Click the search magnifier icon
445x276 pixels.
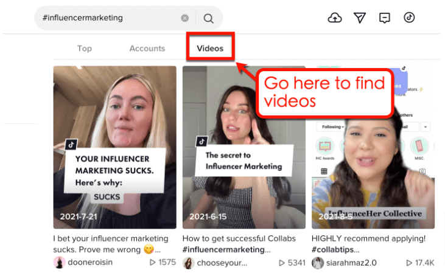tap(208, 18)
